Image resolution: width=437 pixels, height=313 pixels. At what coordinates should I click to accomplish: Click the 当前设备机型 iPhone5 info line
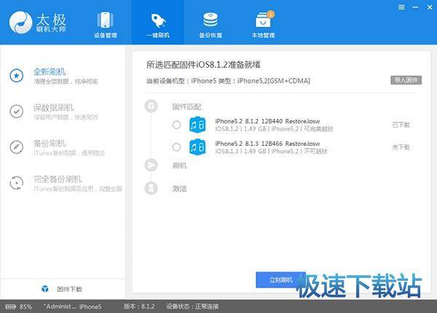coord(228,81)
